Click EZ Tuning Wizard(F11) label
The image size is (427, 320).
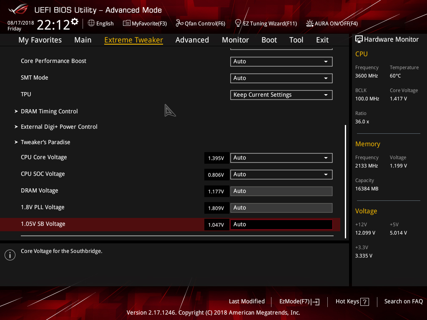tap(270, 24)
